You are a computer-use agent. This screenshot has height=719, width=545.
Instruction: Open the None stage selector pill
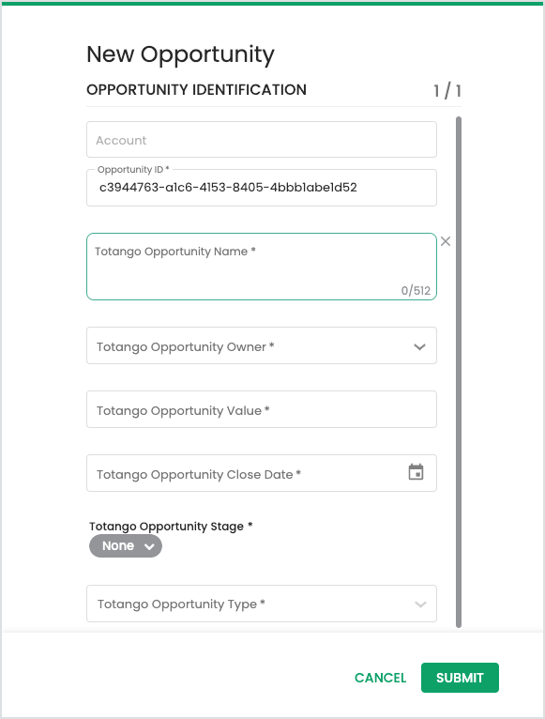click(126, 545)
